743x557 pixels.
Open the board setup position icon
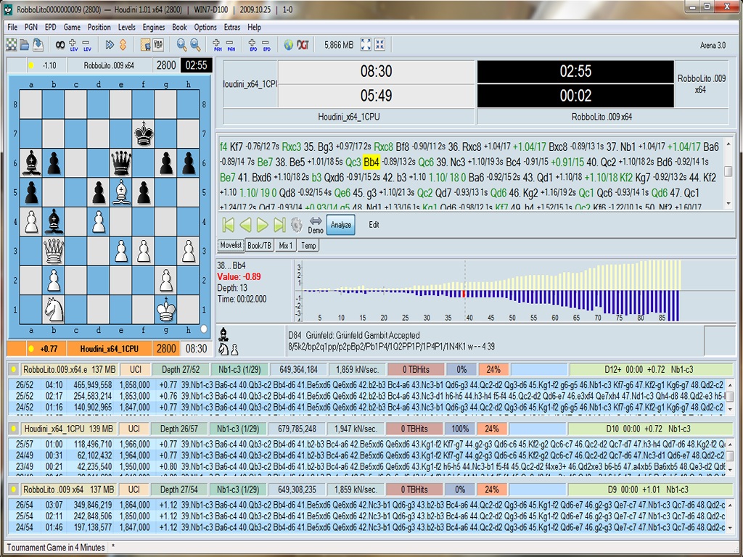(x=145, y=44)
